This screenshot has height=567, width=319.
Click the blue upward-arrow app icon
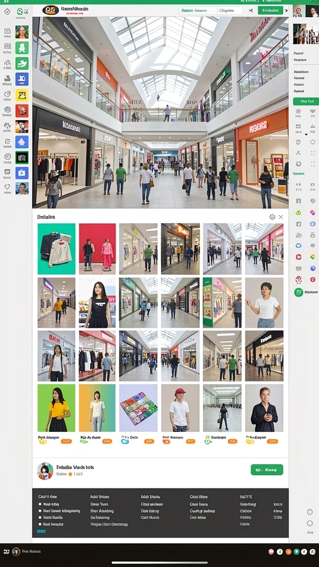click(x=22, y=142)
